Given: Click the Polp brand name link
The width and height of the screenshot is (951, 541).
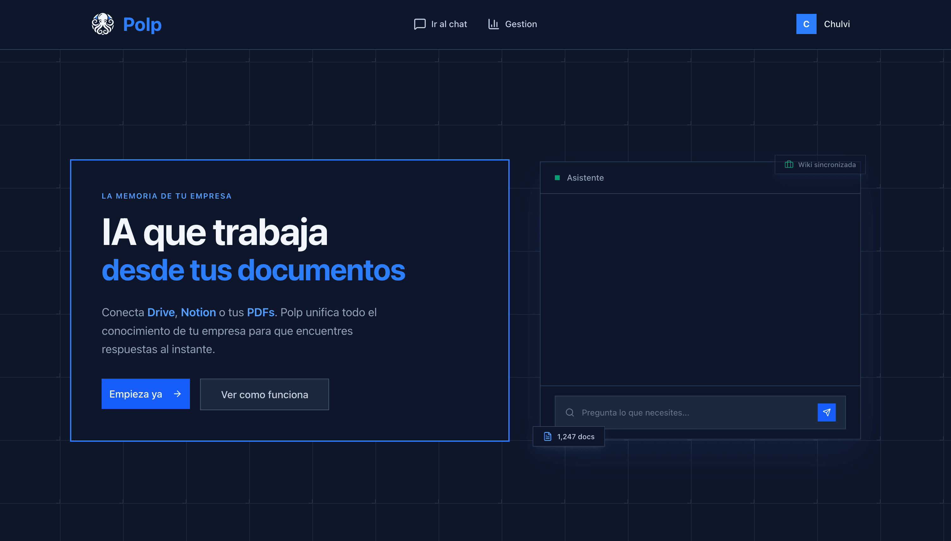Looking at the screenshot, I should pyautogui.click(x=142, y=25).
